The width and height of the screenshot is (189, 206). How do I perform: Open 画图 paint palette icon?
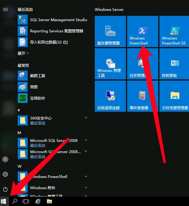[x=23, y=87]
